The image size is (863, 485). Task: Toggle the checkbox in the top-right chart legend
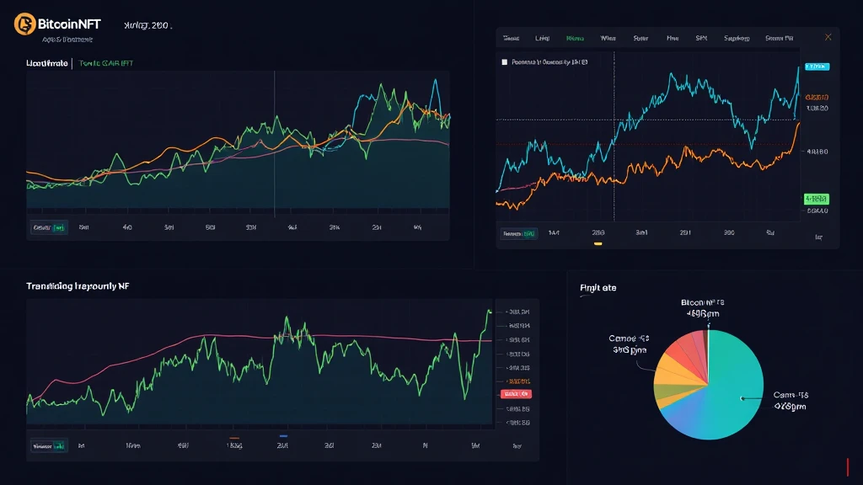pyautogui.click(x=505, y=62)
